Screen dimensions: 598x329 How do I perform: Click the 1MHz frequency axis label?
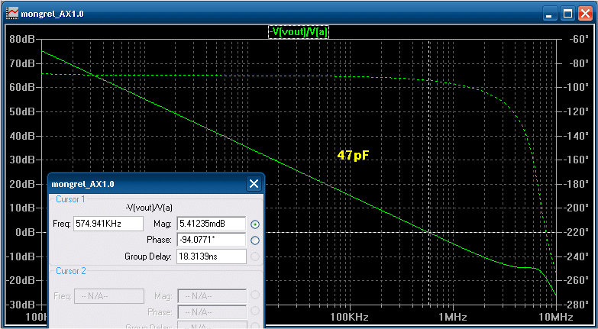coord(453,318)
